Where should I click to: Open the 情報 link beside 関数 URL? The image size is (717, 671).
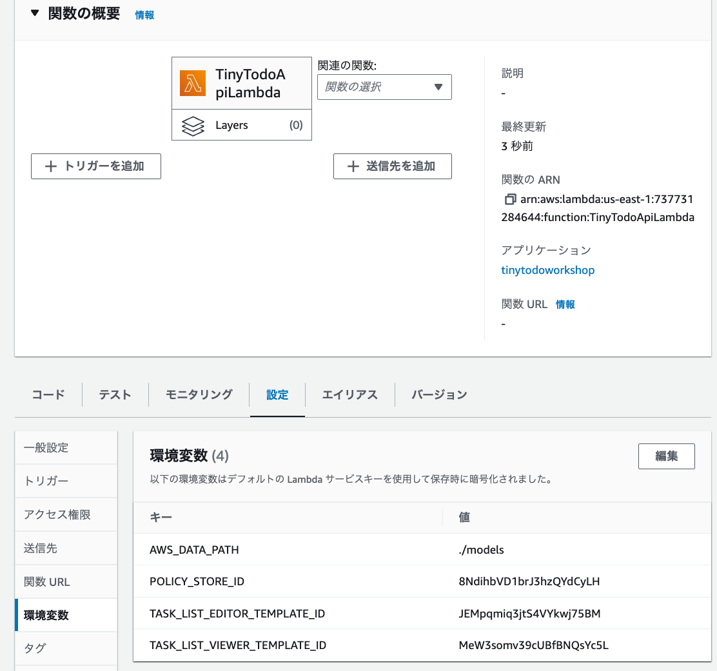(565, 304)
